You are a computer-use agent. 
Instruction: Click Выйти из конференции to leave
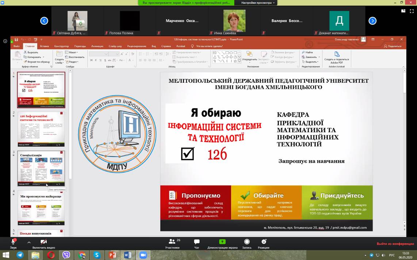pyautogui.click(x=395, y=244)
